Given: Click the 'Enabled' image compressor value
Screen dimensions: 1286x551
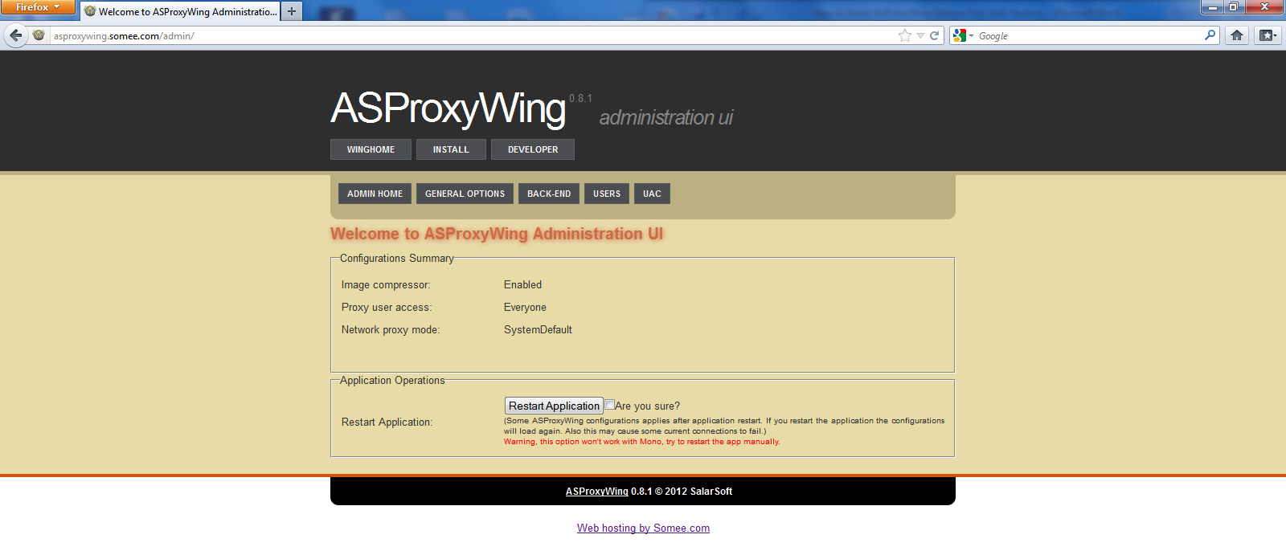Looking at the screenshot, I should [522, 285].
